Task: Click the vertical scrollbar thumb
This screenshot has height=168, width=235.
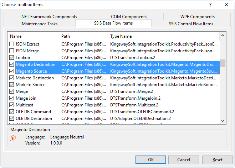Action: [223, 63]
